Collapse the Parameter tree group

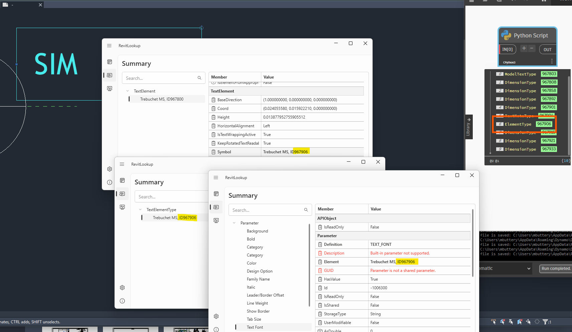point(234,223)
